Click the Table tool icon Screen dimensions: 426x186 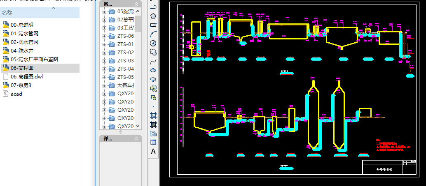coord(153,142)
